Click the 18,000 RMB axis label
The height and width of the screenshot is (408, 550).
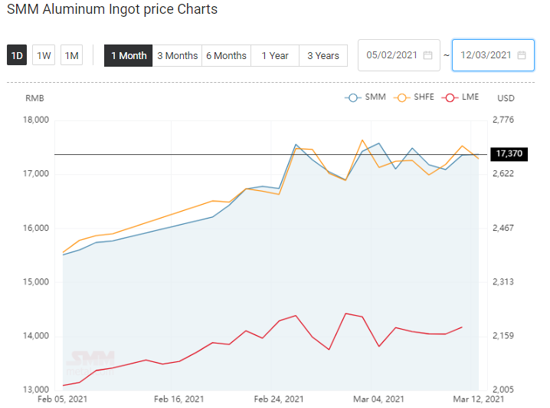pos(36,120)
